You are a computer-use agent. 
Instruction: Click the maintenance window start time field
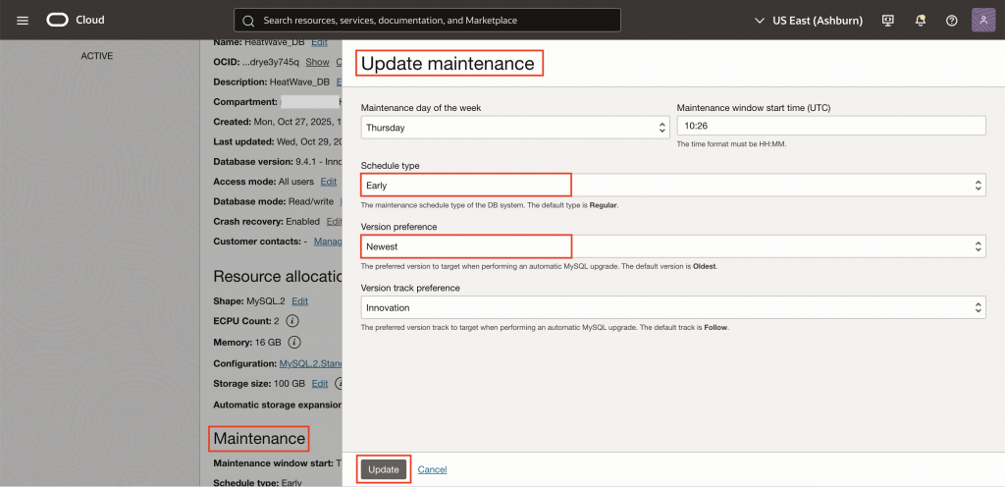[831, 126]
